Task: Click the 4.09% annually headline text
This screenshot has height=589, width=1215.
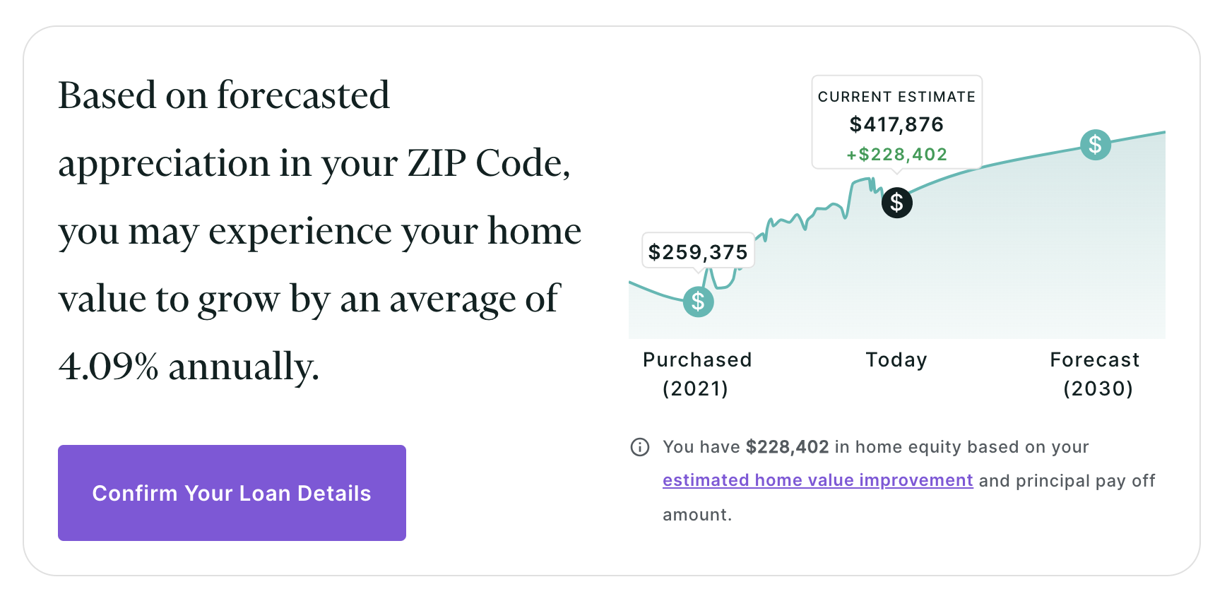Action: (189, 367)
